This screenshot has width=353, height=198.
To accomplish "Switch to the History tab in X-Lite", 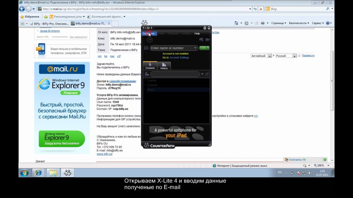I will (164, 66).
